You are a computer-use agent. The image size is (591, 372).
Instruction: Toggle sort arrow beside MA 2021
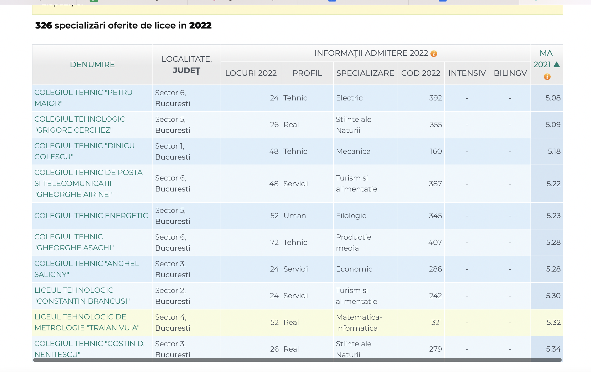click(x=557, y=65)
